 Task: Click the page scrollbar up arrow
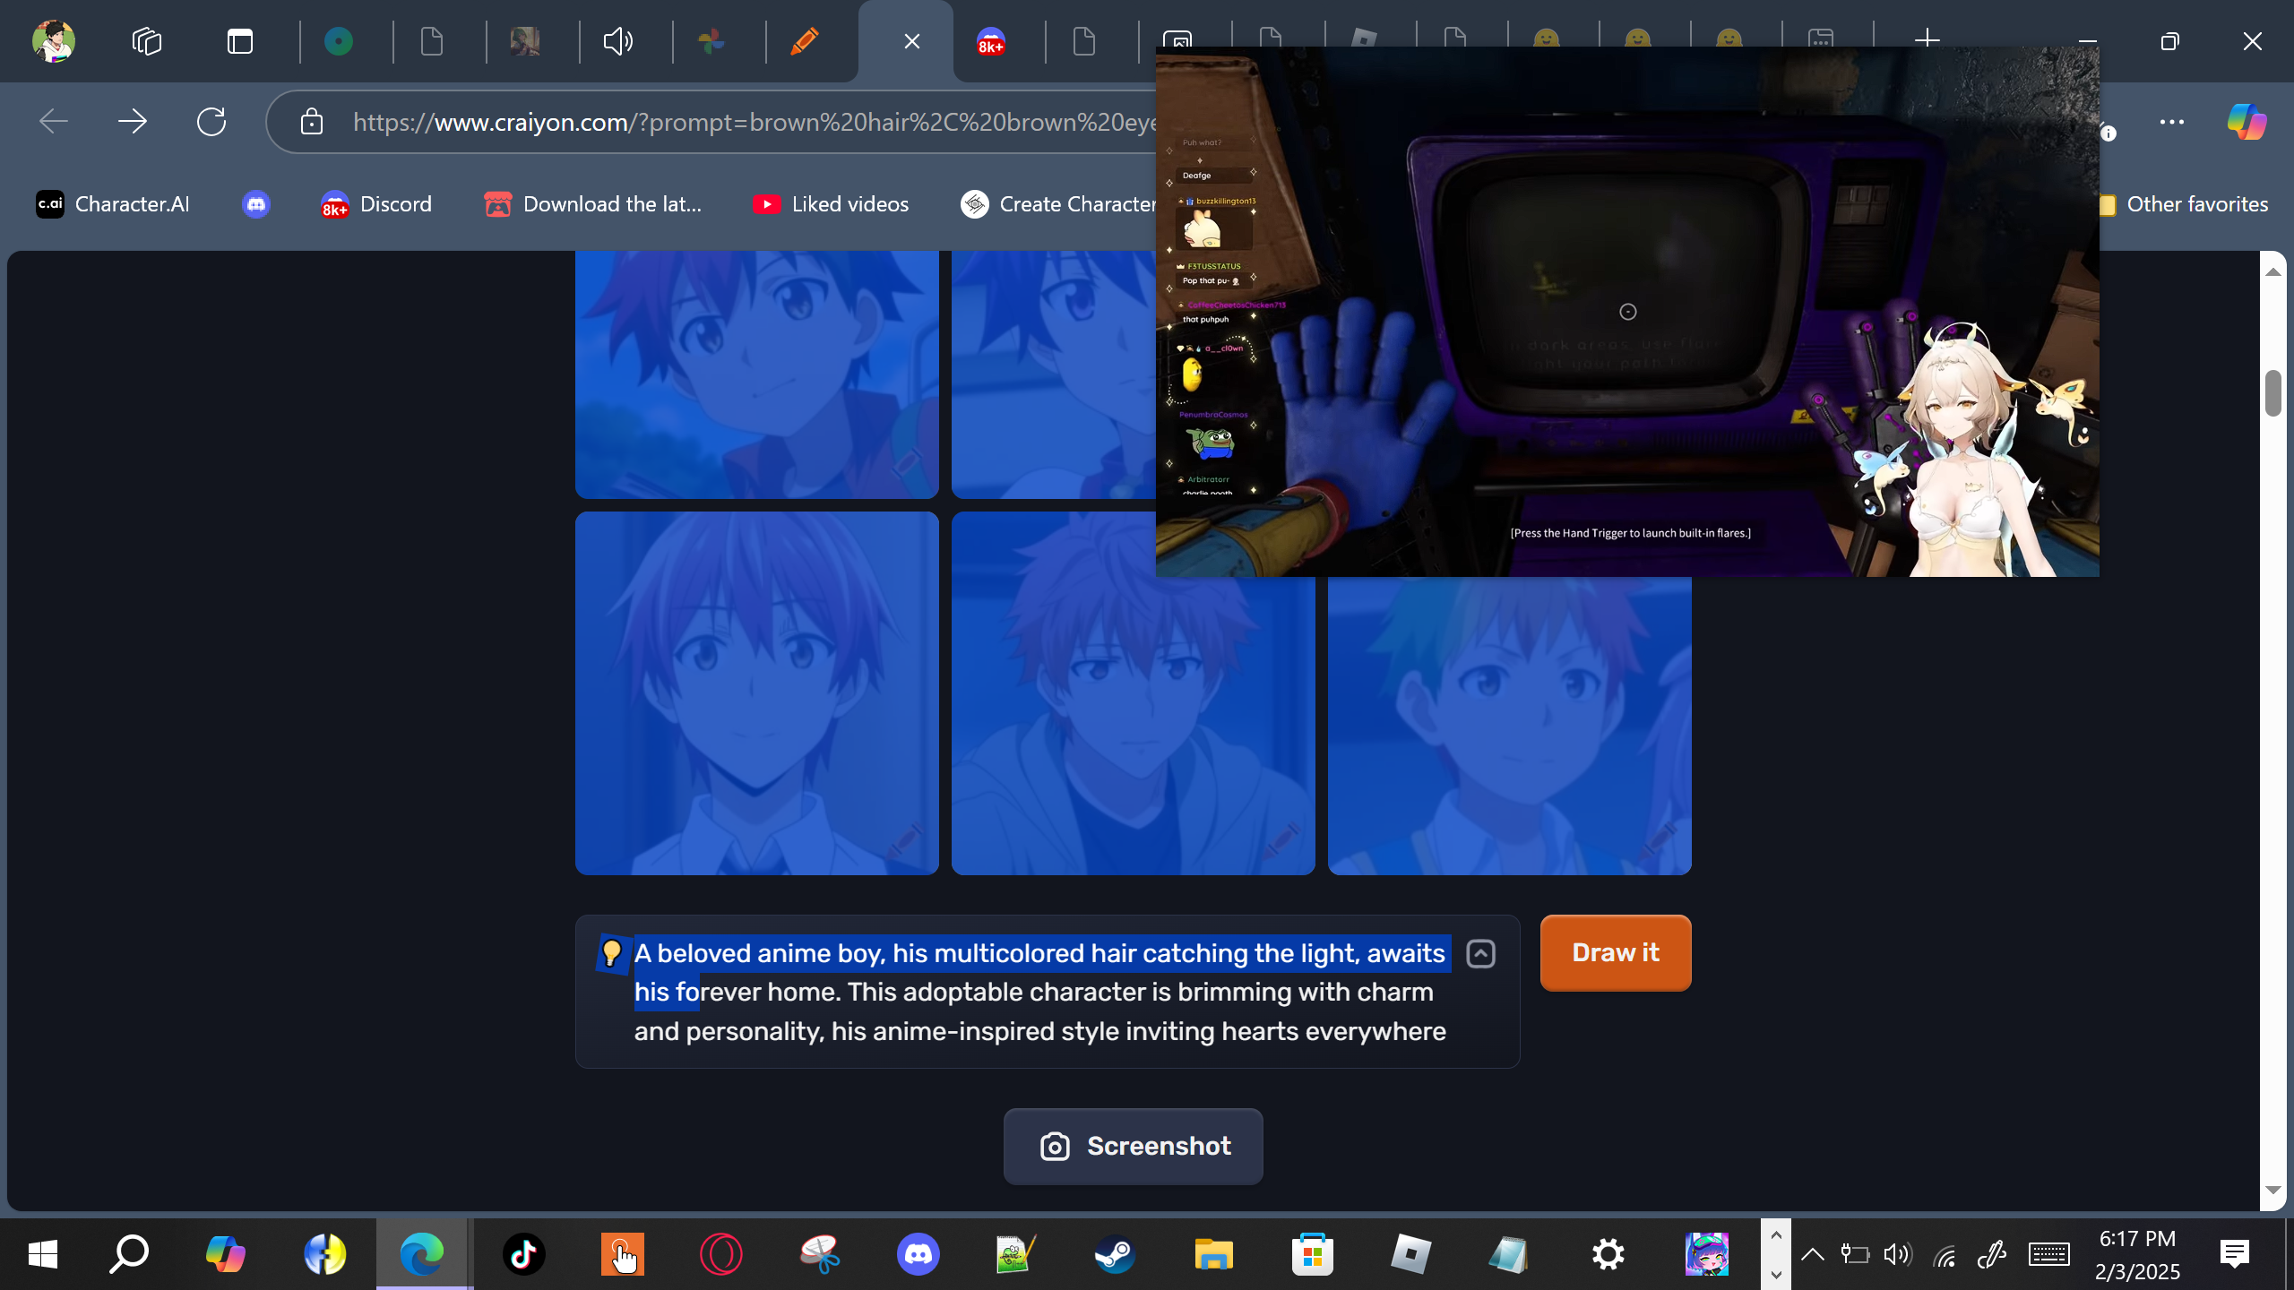[2273, 271]
